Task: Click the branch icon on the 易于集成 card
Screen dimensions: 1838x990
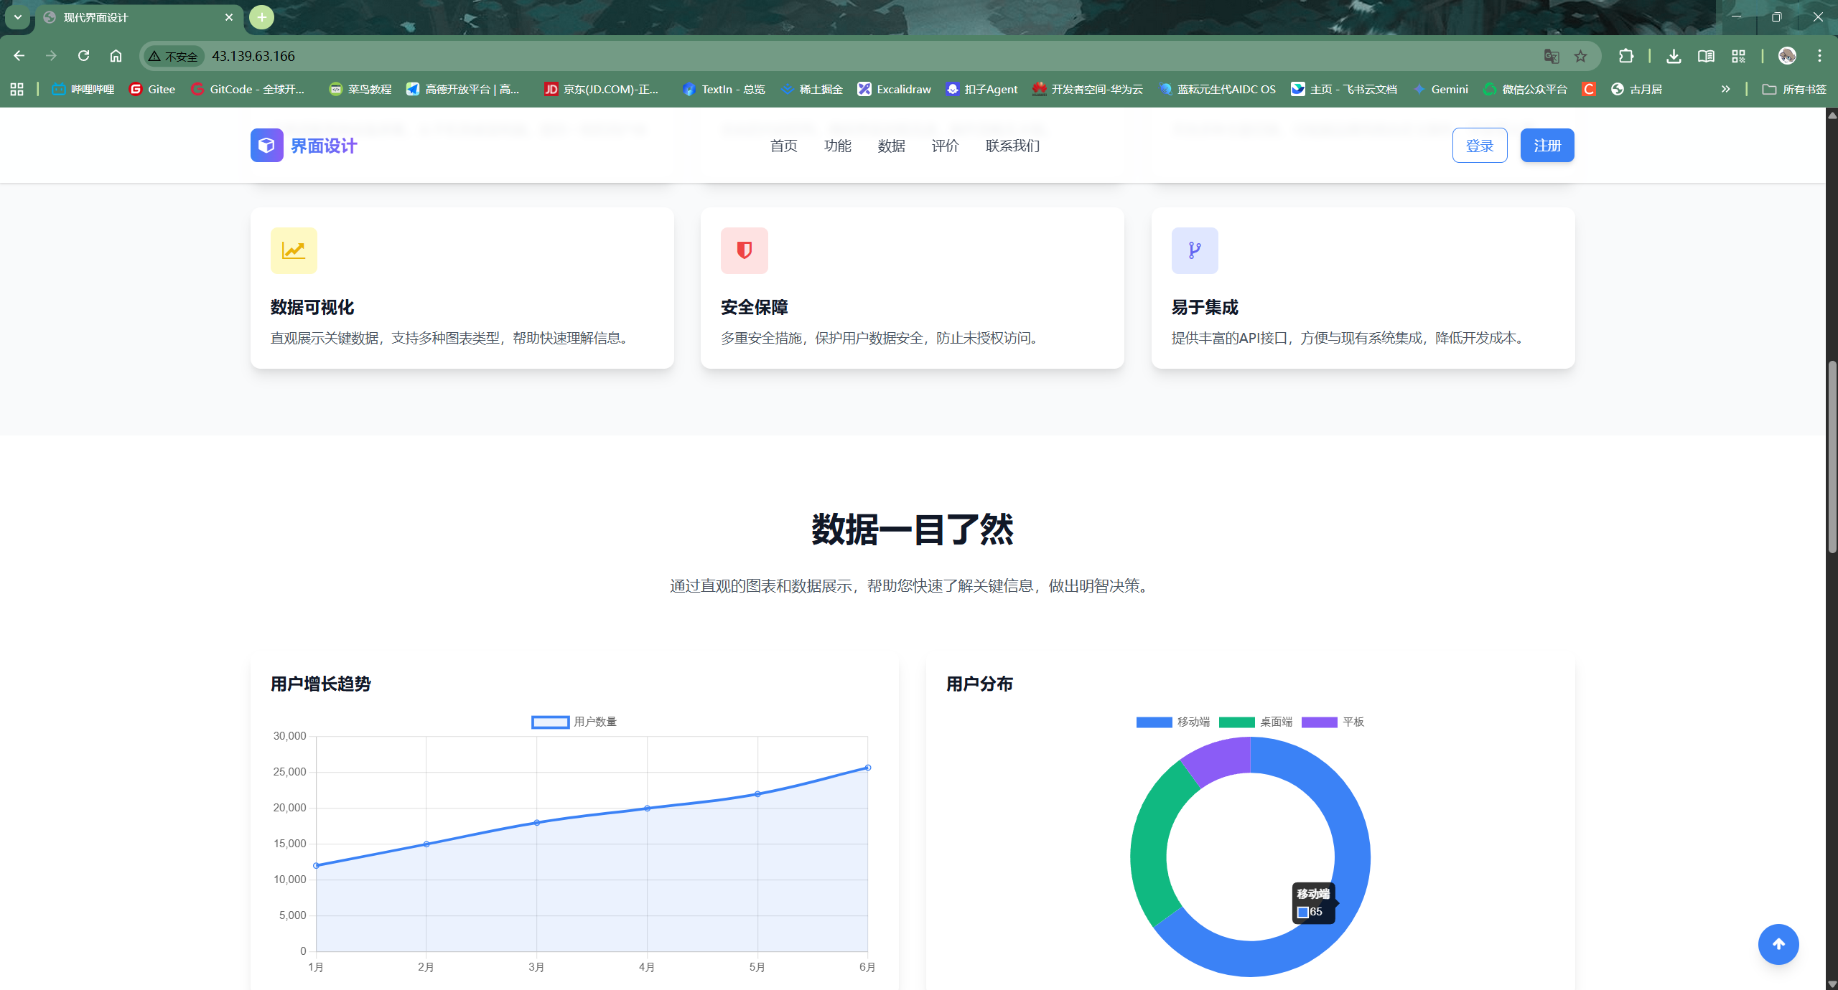Action: click(1195, 250)
